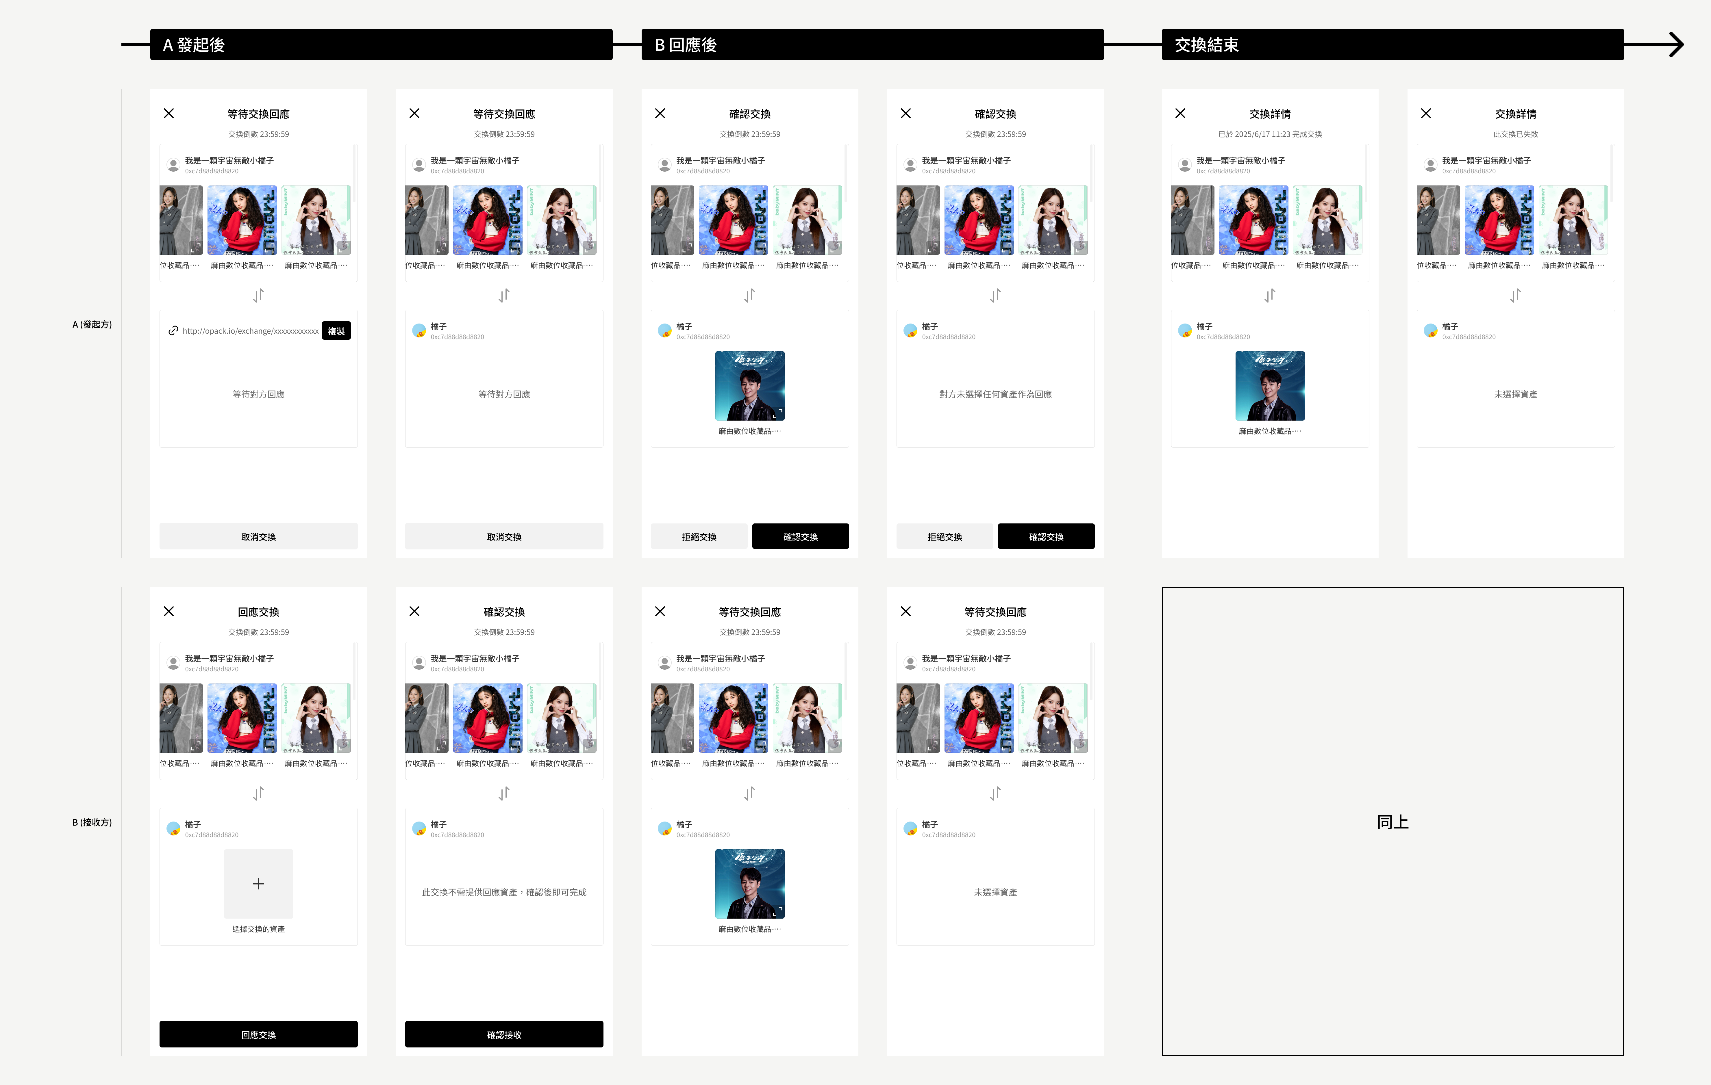Click the 此交換已失敗 status text
Image resolution: width=1711 pixels, height=1085 pixels.
pyautogui.click(x=1516, y=134)
